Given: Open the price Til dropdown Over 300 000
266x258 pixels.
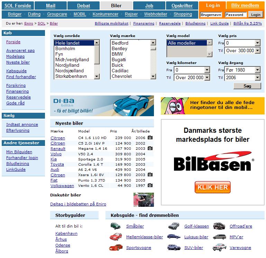Looking at the screenshot, I should pos(242,50).
